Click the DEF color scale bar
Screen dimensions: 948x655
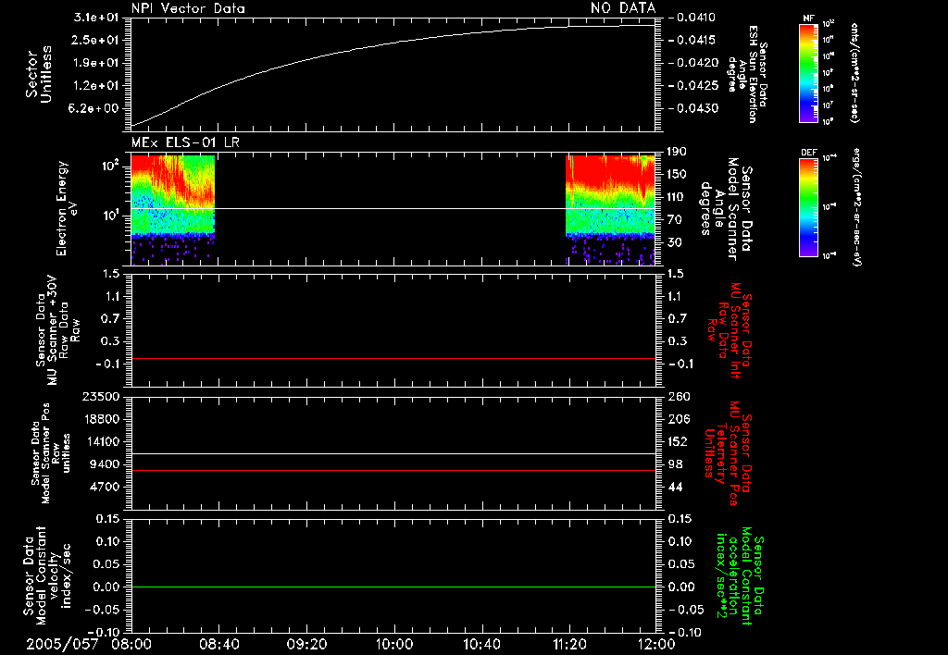808,207
